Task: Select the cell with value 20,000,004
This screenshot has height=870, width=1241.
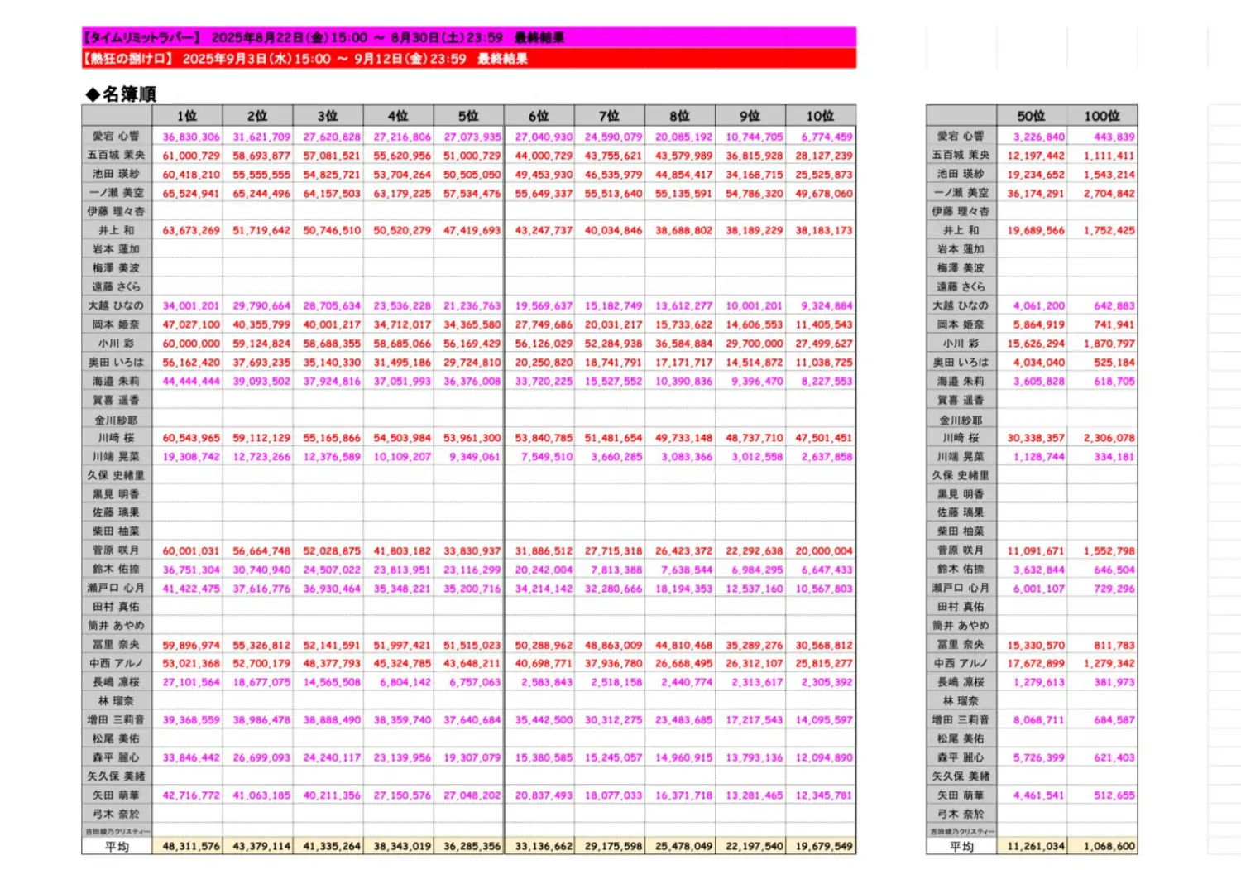Action: click(823, 550)
